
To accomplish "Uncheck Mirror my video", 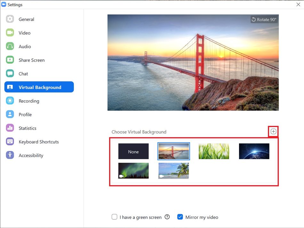I will coord(180,217).
